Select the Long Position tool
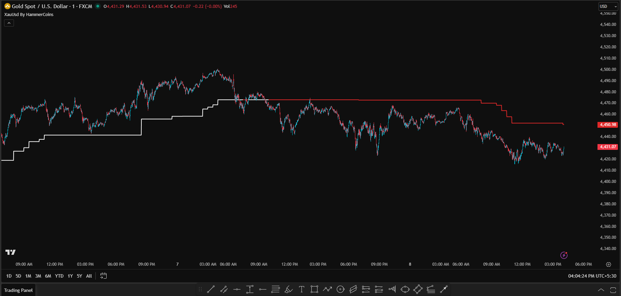This screenshot has height=296, width=621. 366,290
